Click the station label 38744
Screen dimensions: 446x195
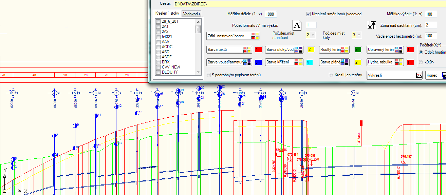coord(353,103)
